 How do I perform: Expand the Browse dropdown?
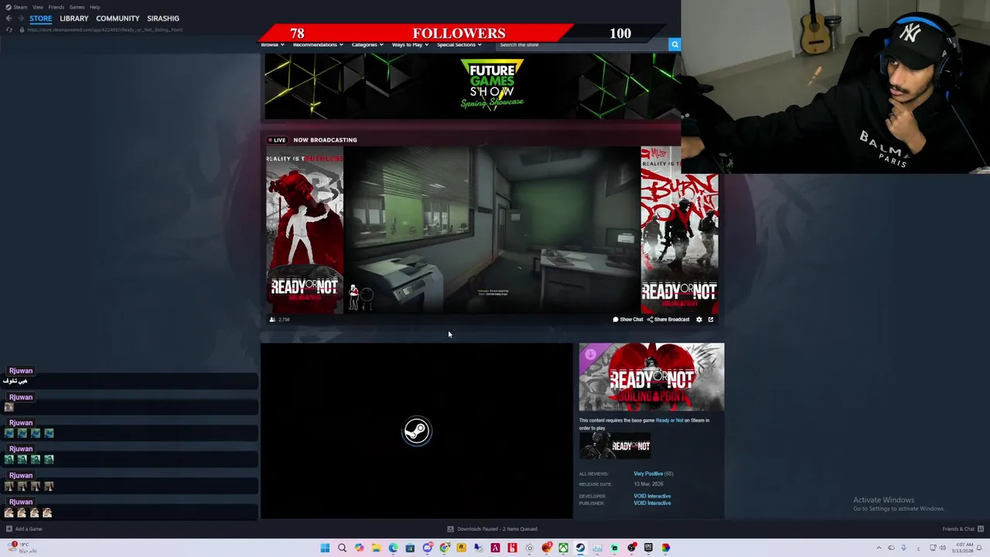(x=272, y=45)
